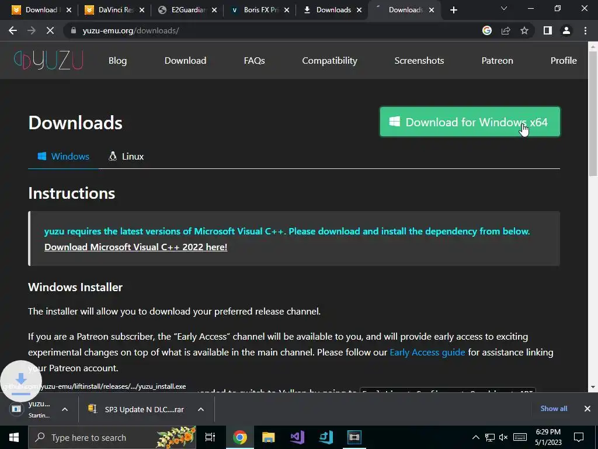Click the network tray icon
The image size is (598, 449).
click(490, 437)
